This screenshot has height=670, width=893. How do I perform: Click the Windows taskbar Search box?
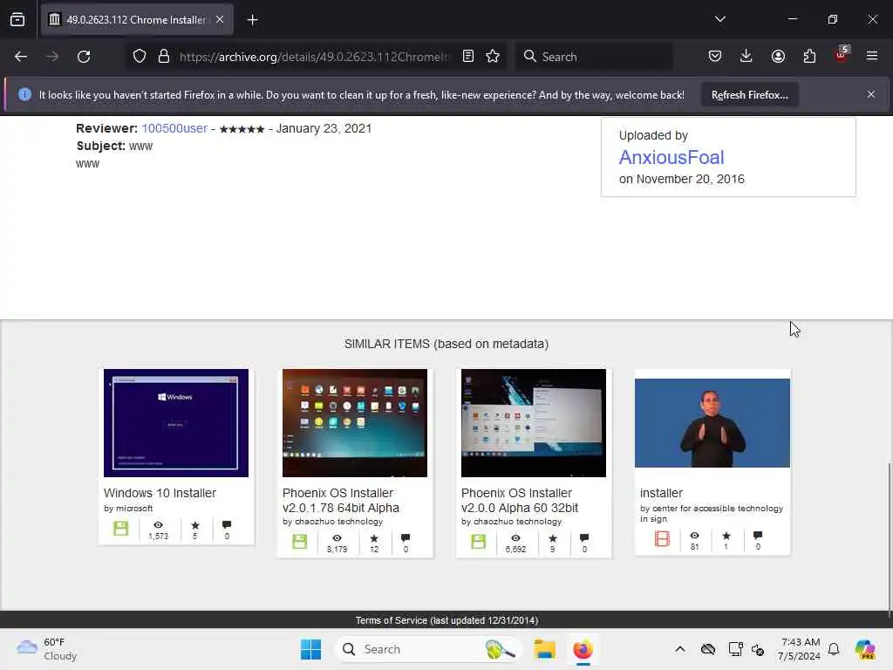[428, 649]
